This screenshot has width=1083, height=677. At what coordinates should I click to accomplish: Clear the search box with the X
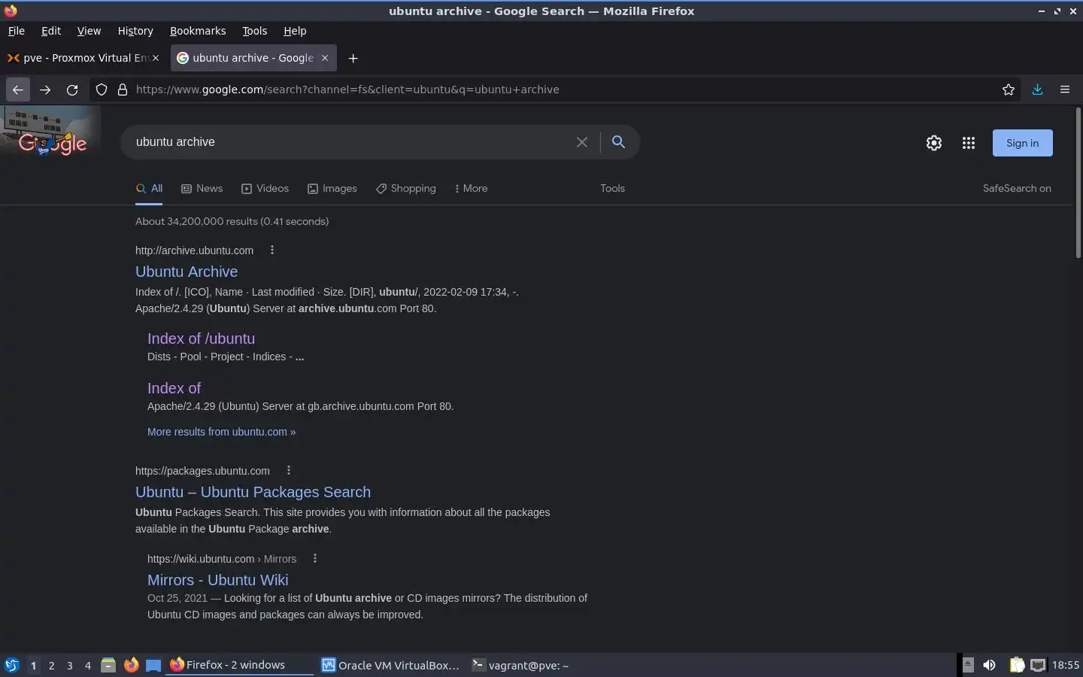point(582,142)
